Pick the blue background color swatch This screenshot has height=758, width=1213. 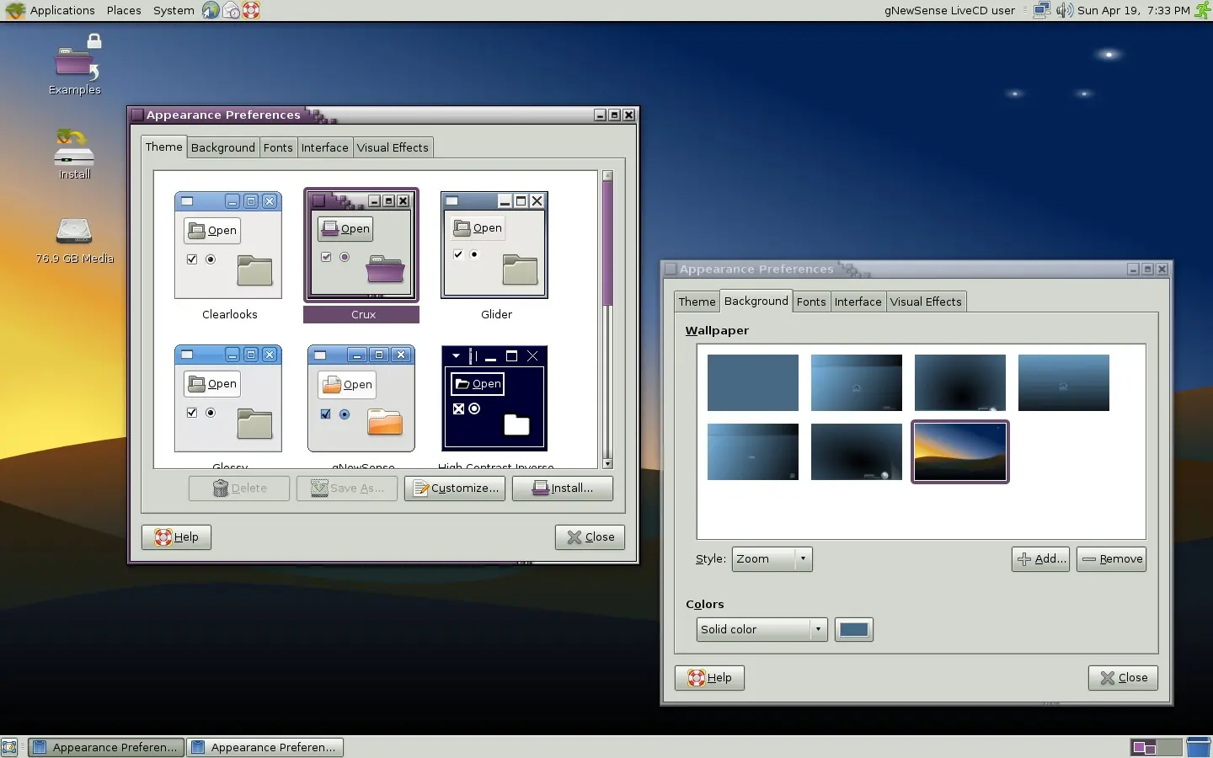(x=853, y=630)
